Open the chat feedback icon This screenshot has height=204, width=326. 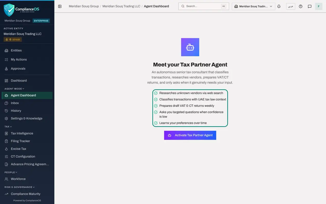(x=310, y=6)
